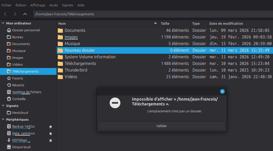The image size is (273, 151).
Task: Eject the DD700go USB device
Action: click(x=51, y=140)
